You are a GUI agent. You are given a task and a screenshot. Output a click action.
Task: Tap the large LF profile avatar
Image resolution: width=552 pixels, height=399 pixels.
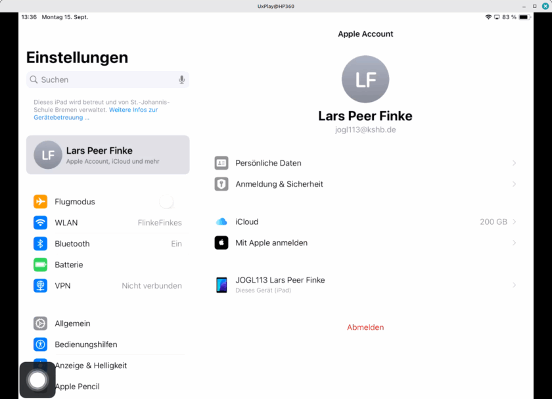[x=365, y=80]
